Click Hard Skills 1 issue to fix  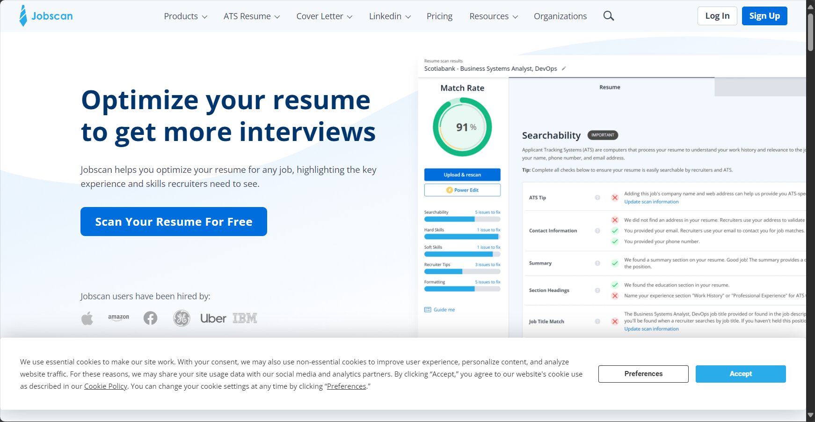(488, 230)
